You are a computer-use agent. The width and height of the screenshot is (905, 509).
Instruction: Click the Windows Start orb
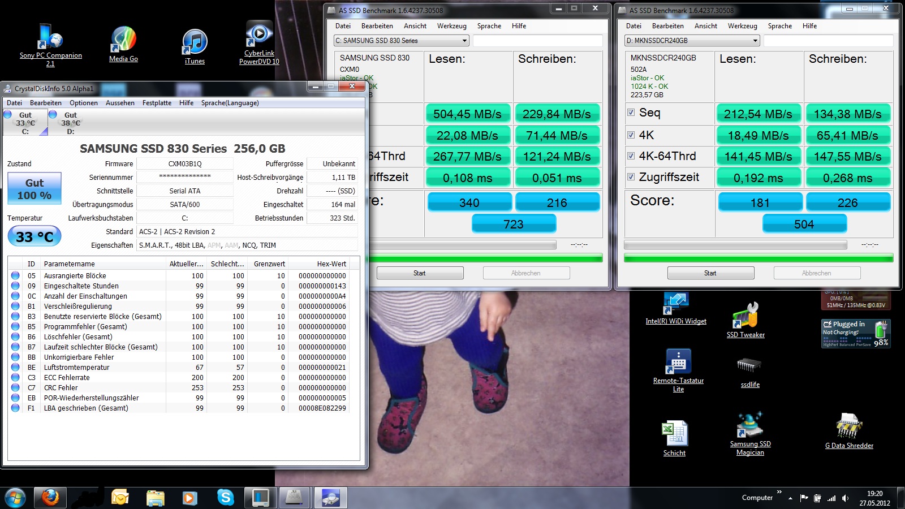15,498
